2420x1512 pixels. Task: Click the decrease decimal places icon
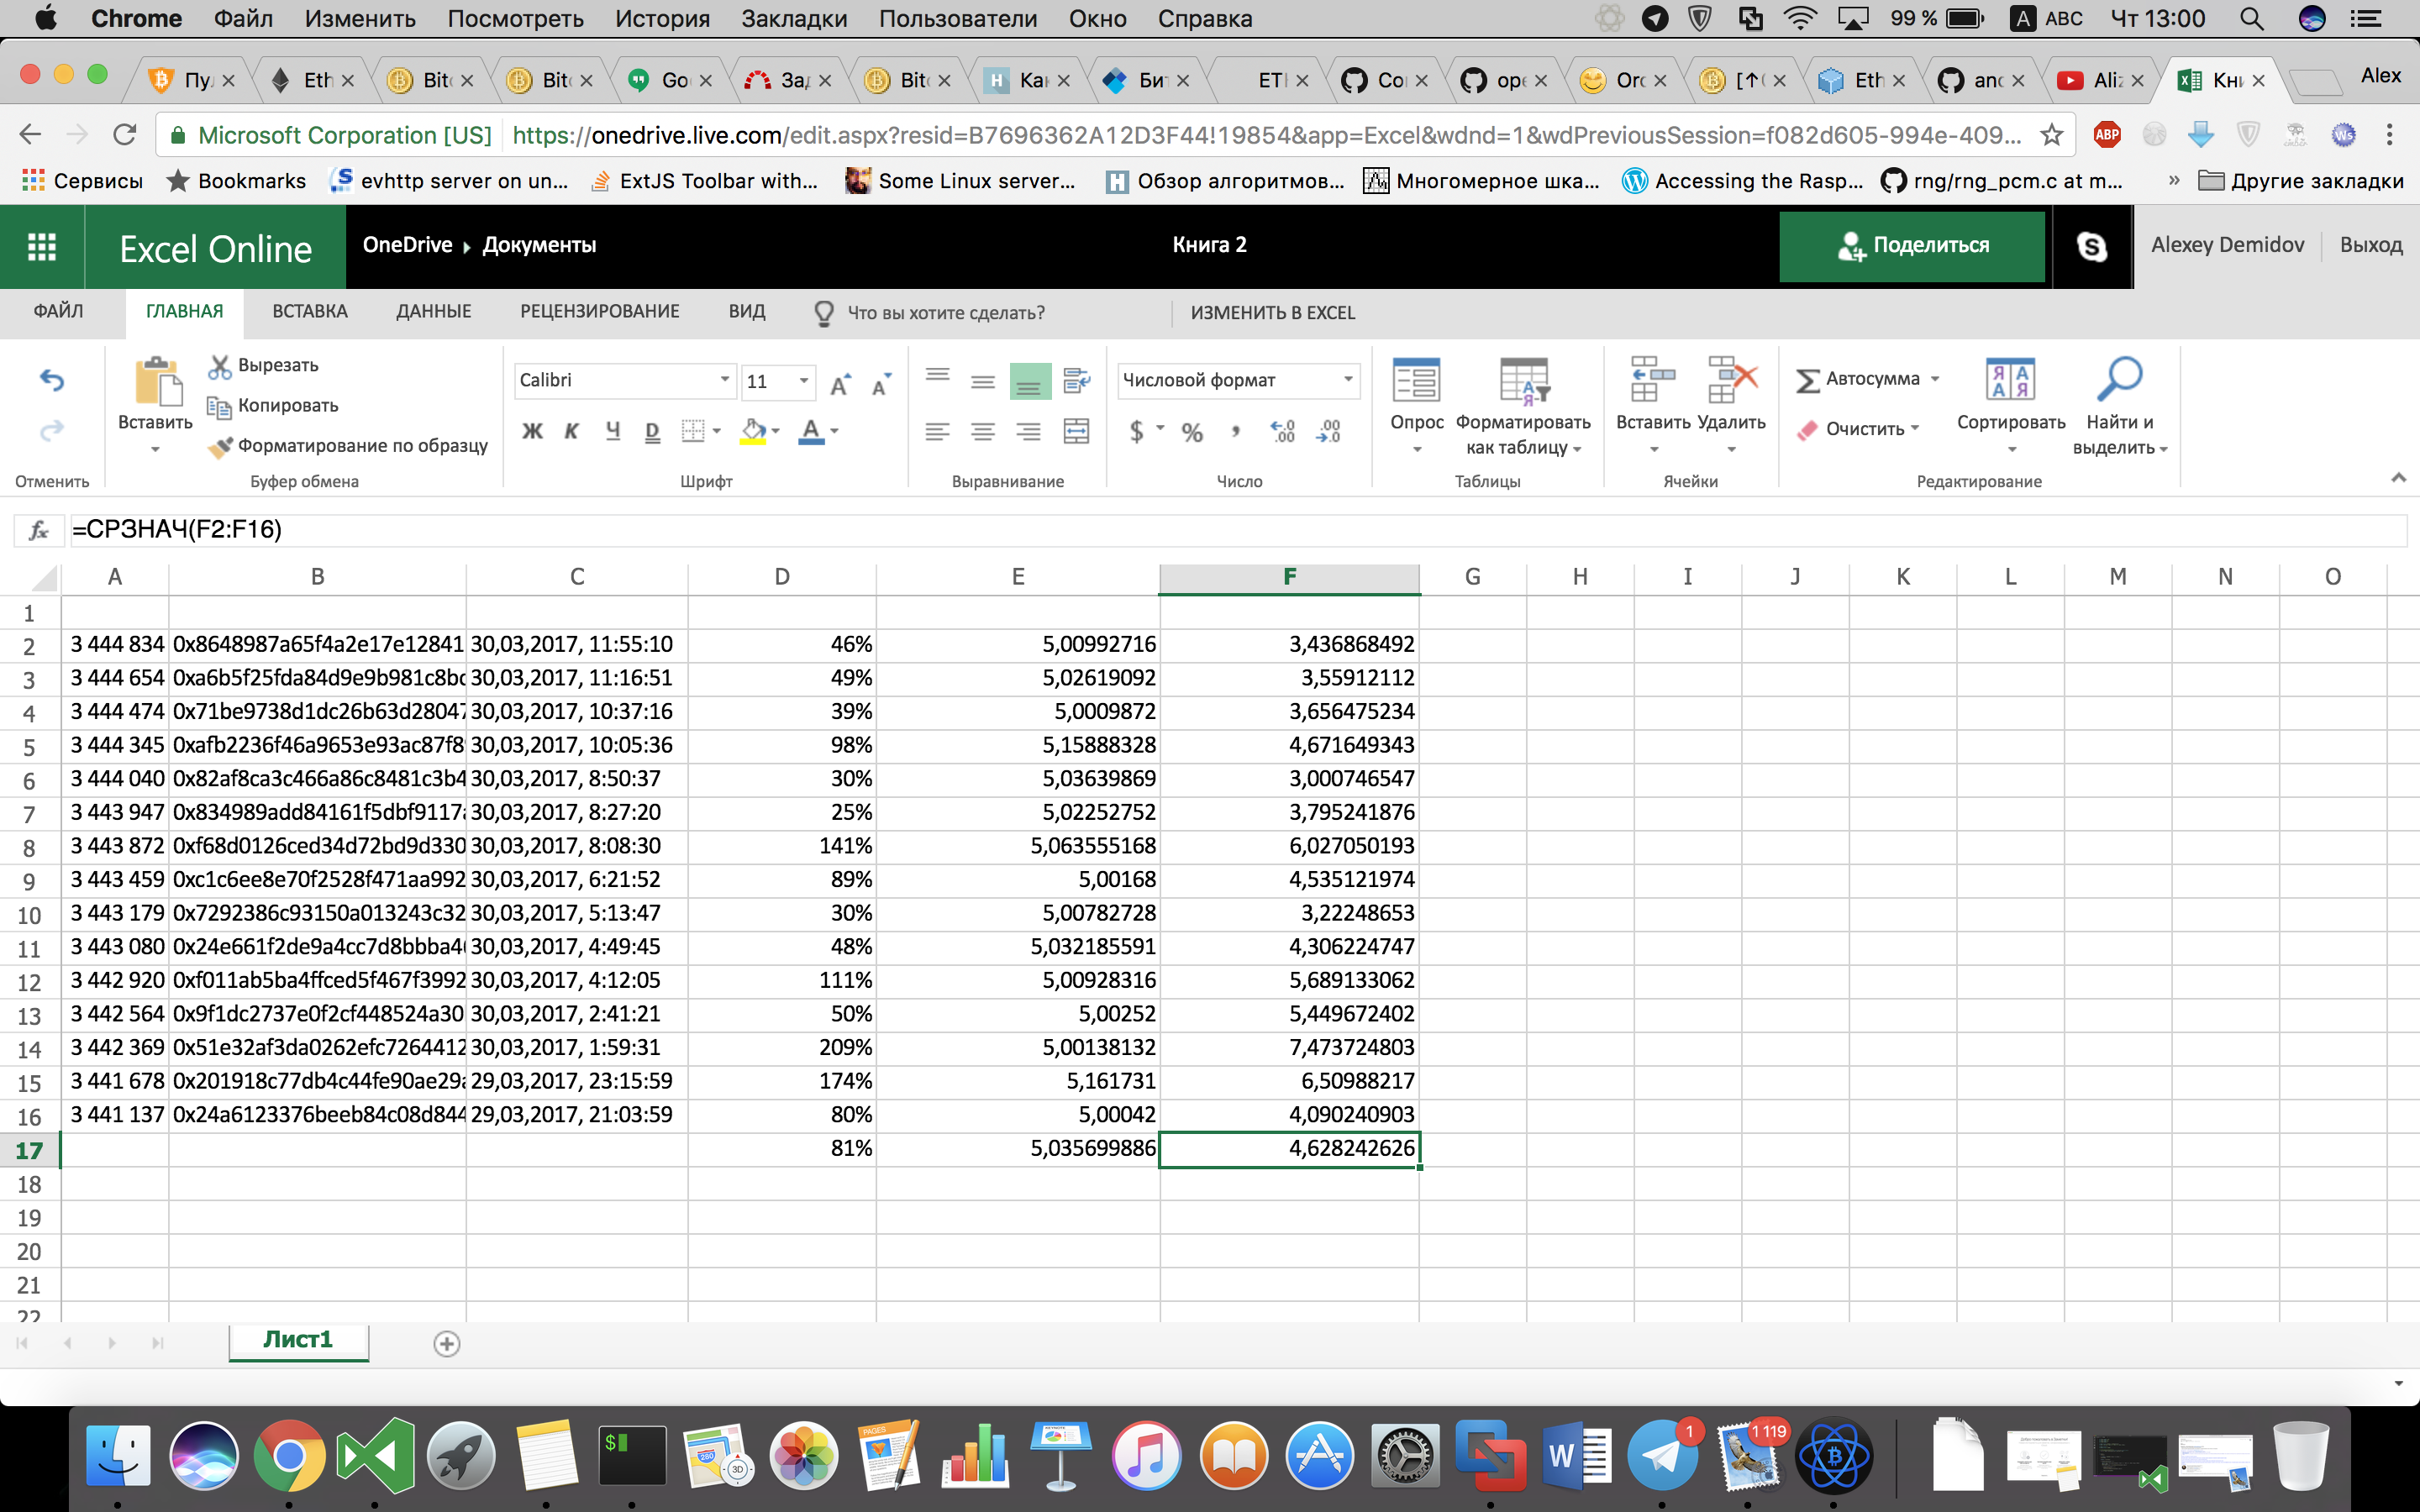(x=1329, y=431)
